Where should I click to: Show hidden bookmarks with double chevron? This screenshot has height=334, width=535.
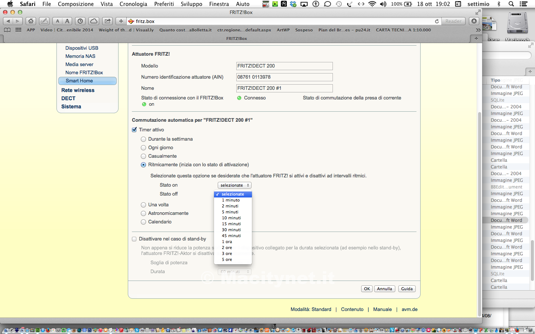[x=478, y=30]
